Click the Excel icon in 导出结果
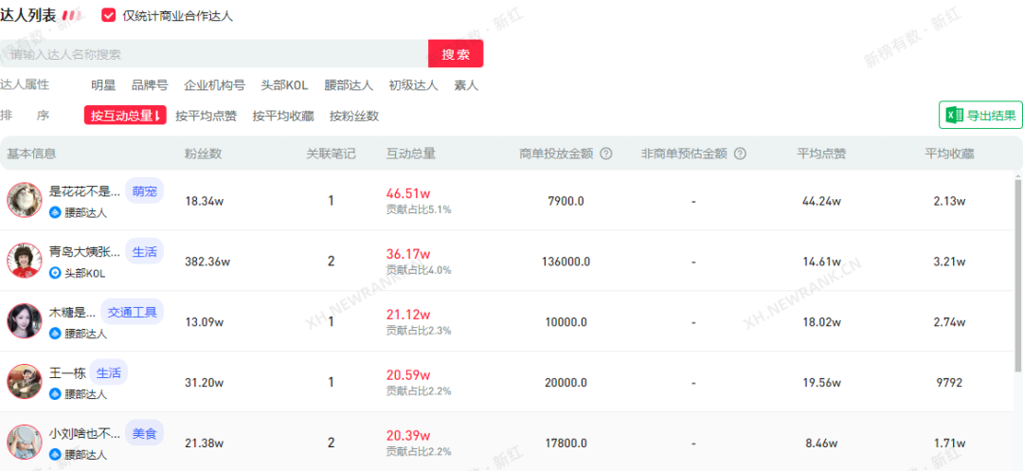 954,116
